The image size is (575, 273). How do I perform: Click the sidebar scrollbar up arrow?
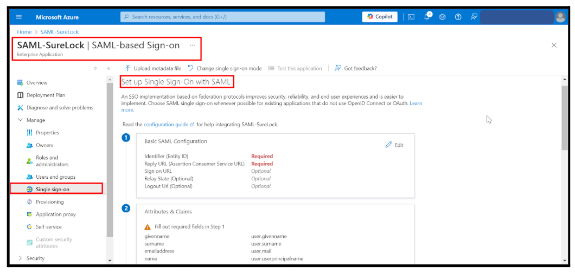(109, 79)
